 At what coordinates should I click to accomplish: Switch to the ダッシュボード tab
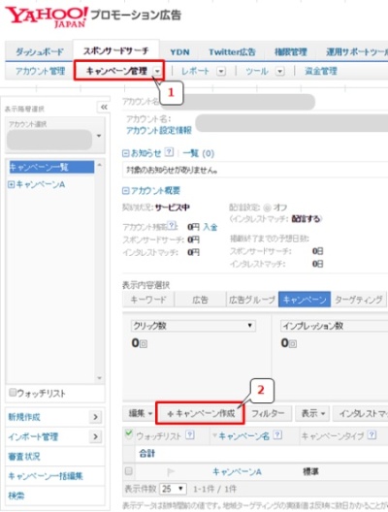point(40,52)
